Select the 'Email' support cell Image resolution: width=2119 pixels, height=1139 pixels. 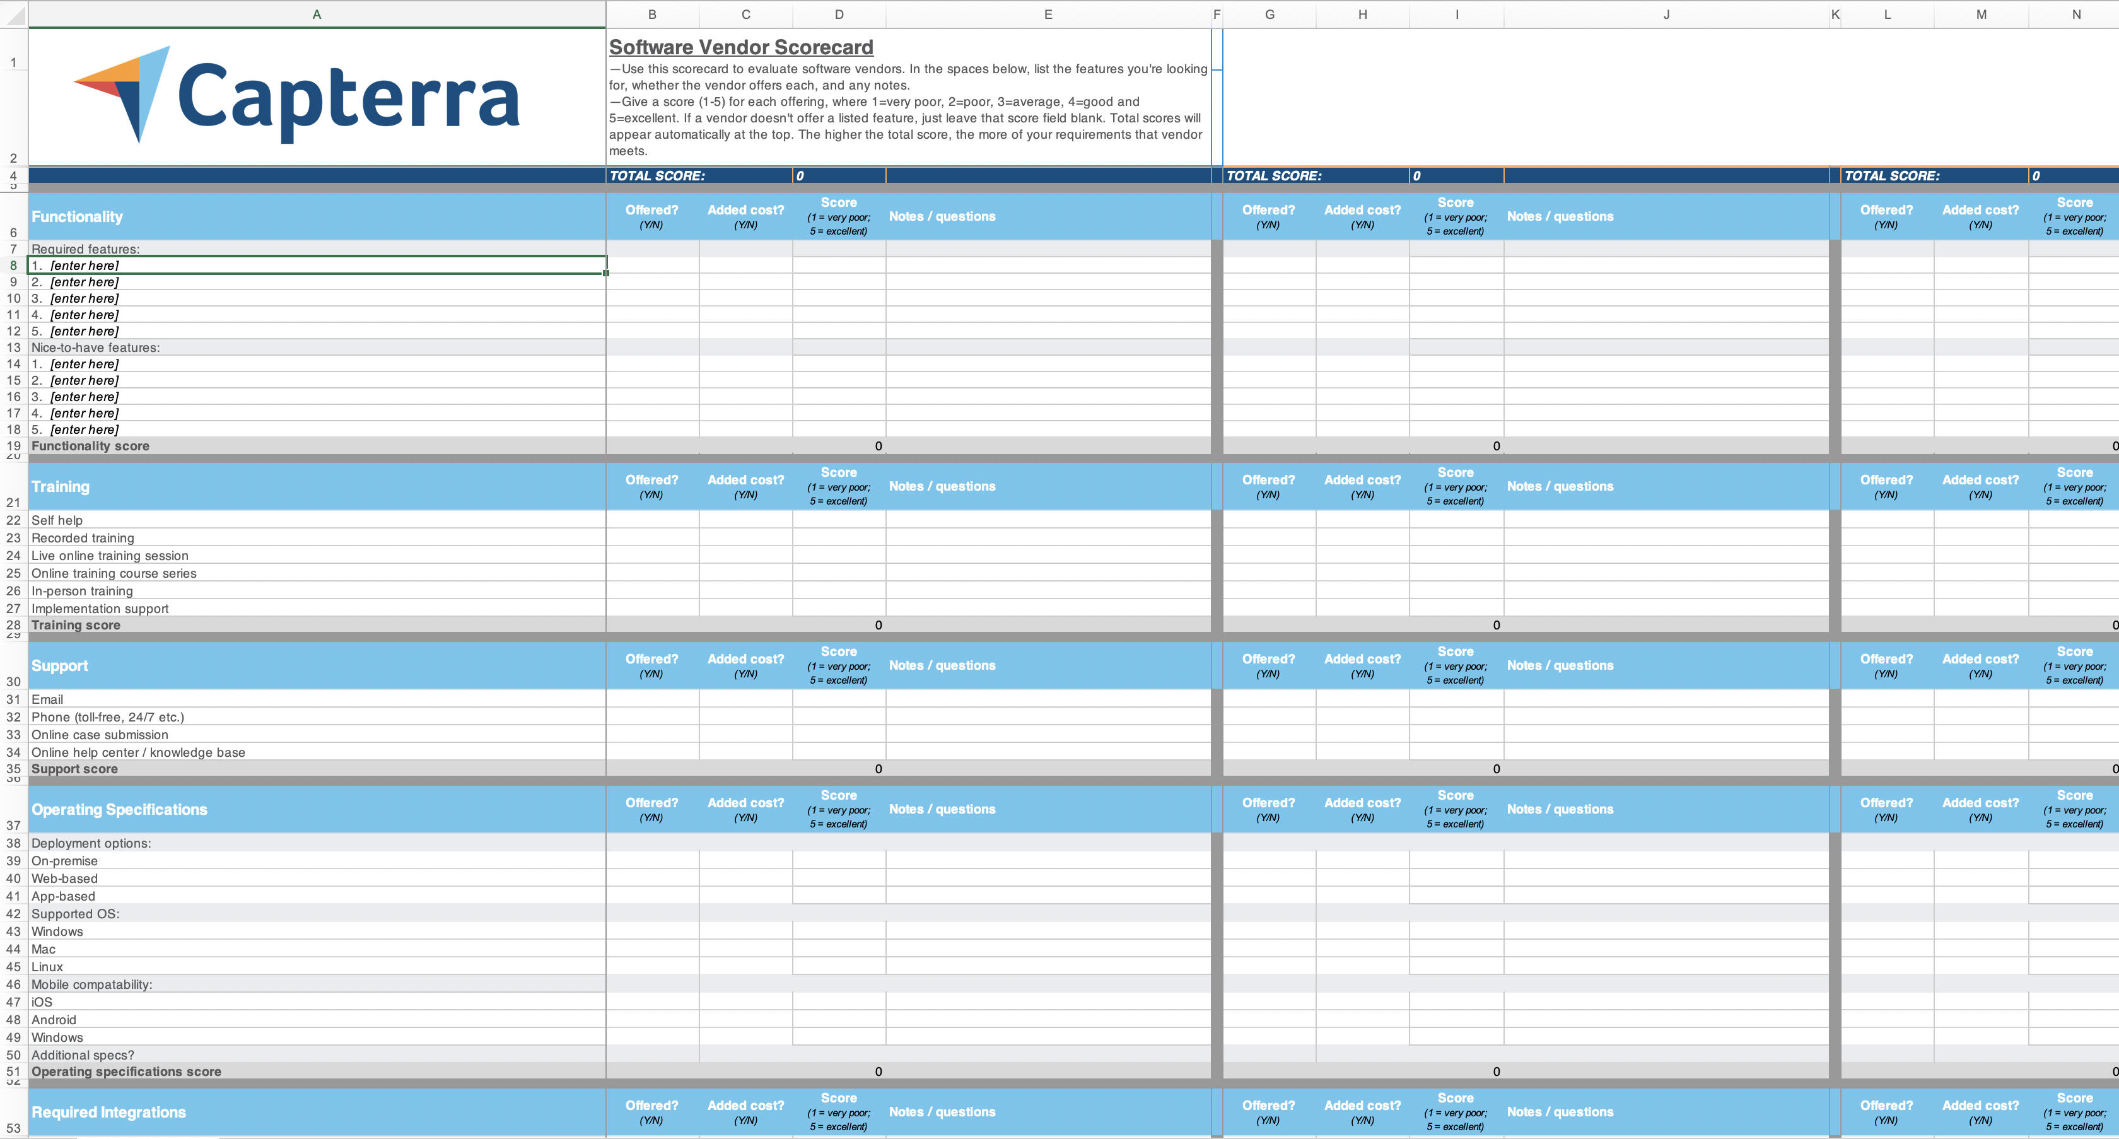[x=317, y=699]
